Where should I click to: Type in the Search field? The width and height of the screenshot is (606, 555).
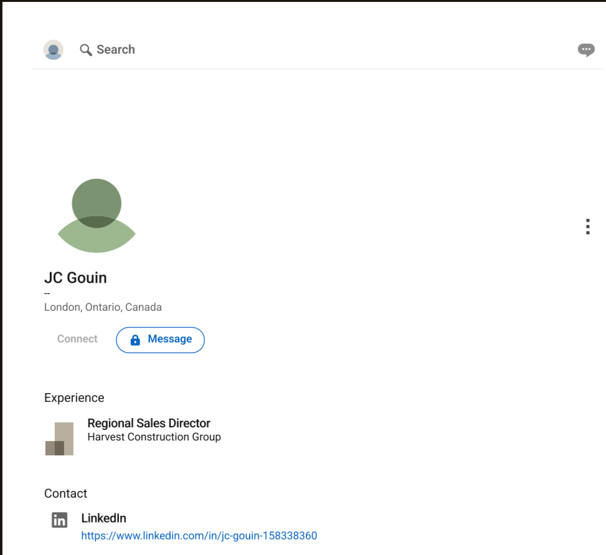(116, 50)
